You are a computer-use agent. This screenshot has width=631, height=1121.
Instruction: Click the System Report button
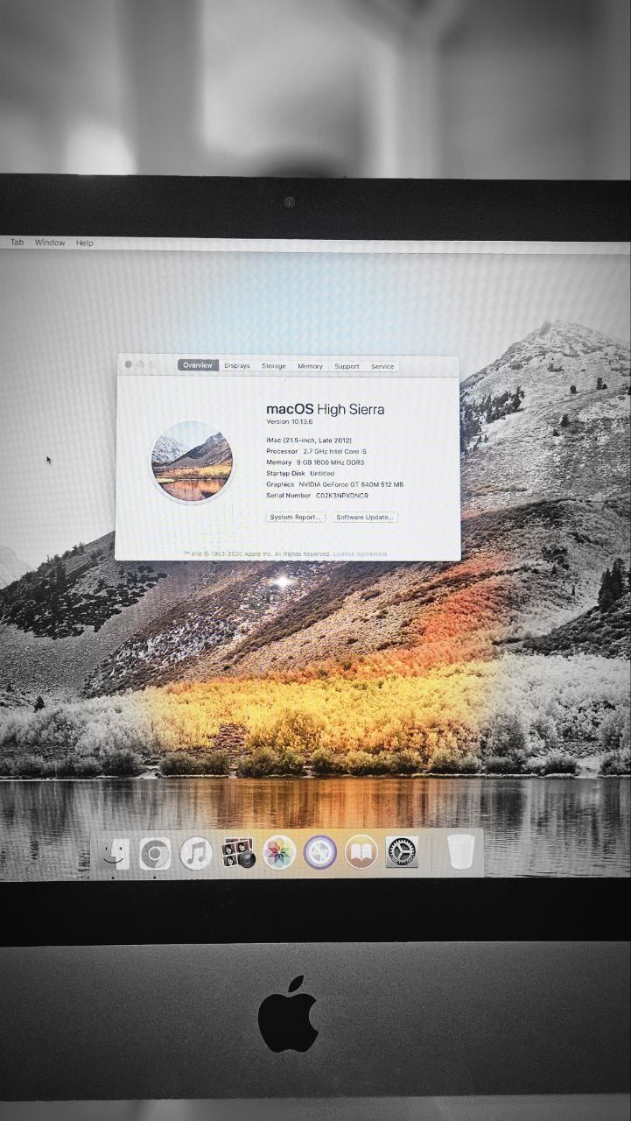pos(296,518)
